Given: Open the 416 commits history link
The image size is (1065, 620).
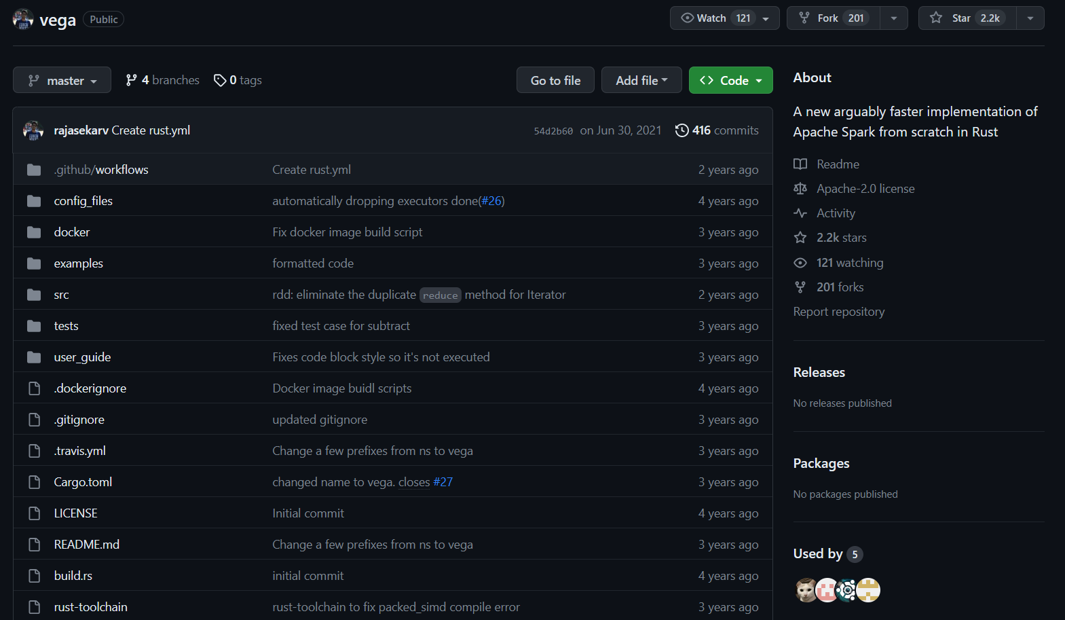Looking at the screenshot, I should 717,130.
